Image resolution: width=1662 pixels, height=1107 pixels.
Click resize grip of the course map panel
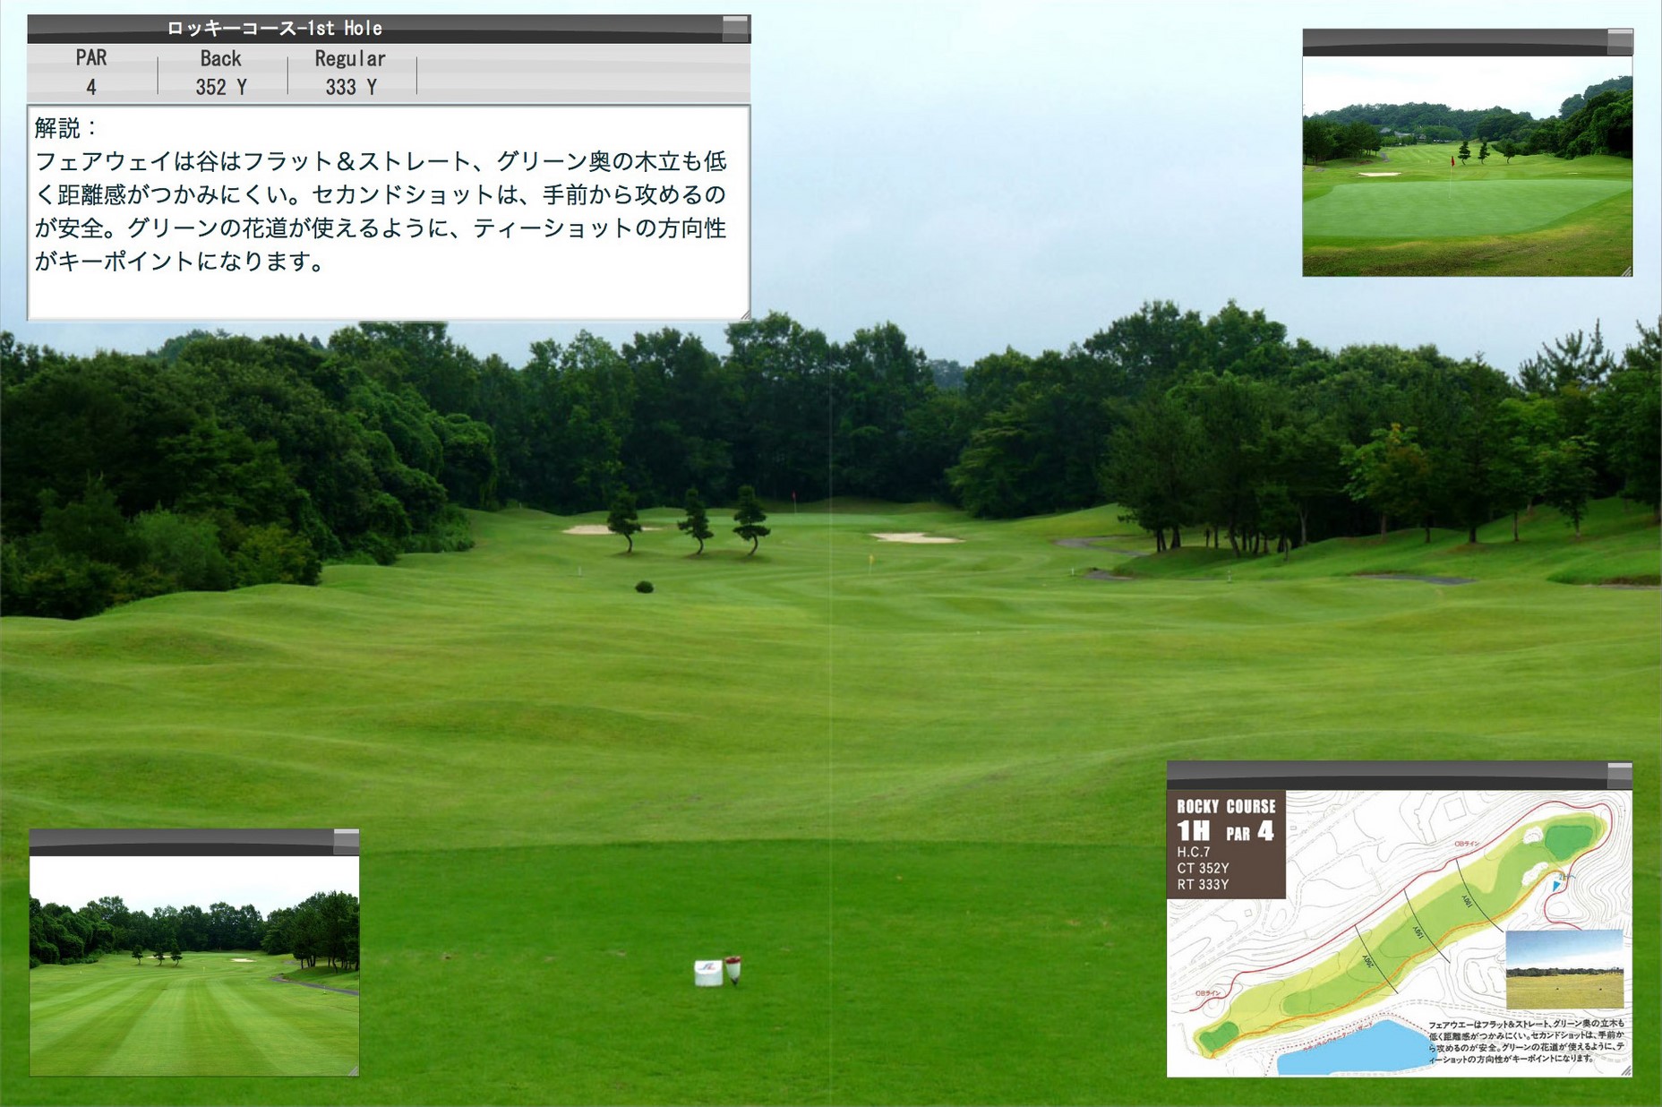(x=1627, y=1070)
